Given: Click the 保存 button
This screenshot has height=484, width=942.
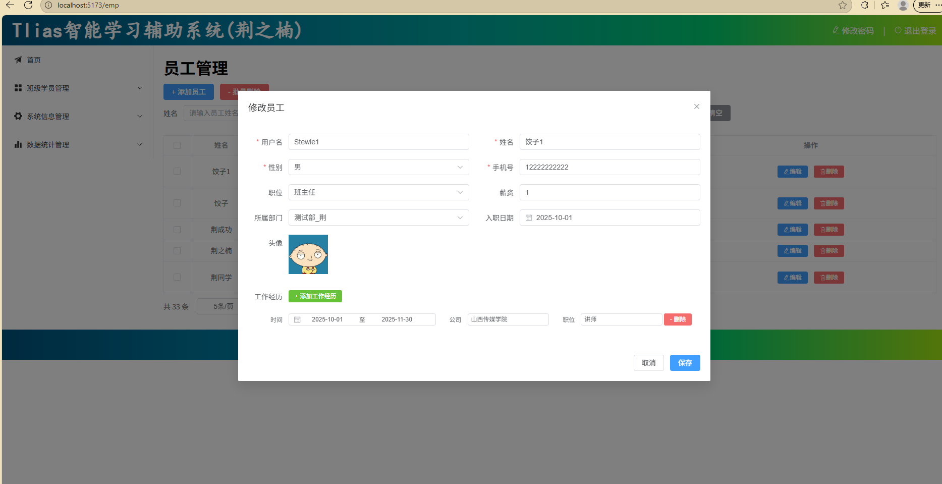Looking at the screenshot, I should point(685,363).
